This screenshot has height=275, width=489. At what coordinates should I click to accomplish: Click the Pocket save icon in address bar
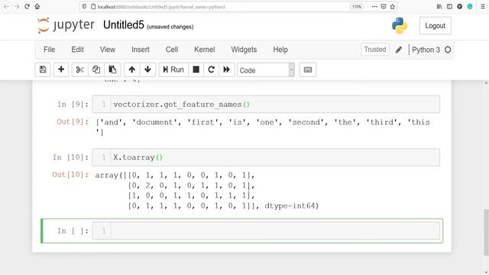coord(384,7)
